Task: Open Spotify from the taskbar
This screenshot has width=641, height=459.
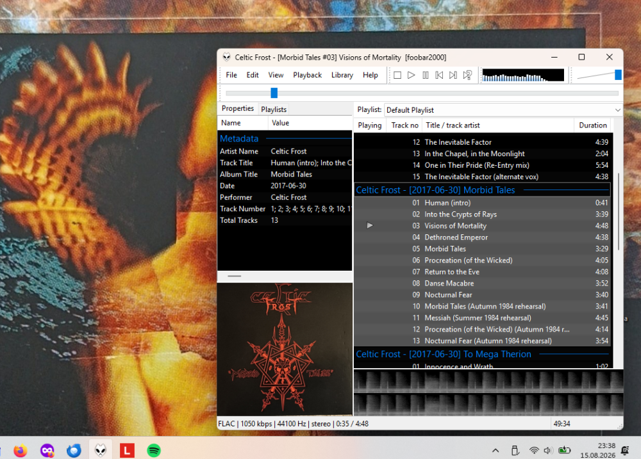Action: [154, 451]
